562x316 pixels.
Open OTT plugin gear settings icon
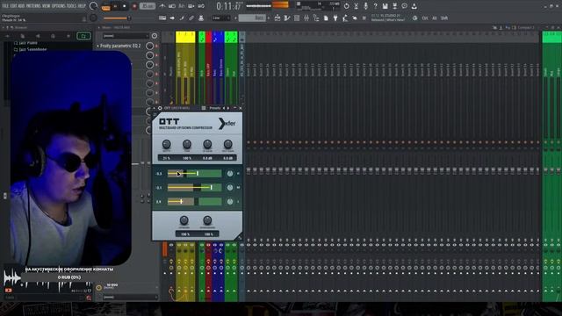(x=160, y=108)
